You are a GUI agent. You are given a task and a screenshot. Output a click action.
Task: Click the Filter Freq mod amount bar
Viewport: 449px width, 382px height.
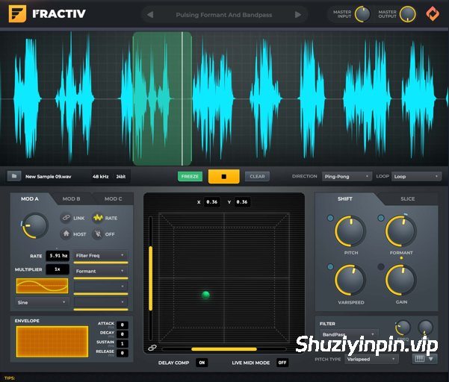pos(101,263)
